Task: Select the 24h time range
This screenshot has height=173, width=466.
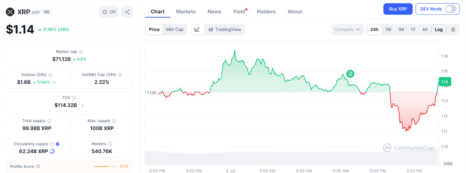Action: [374, 29]
